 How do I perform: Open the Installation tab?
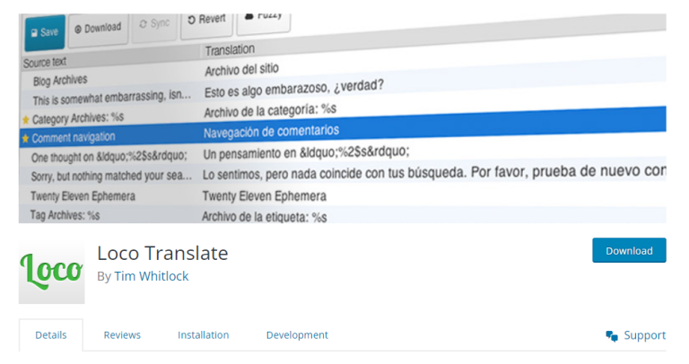pos(203,335)
